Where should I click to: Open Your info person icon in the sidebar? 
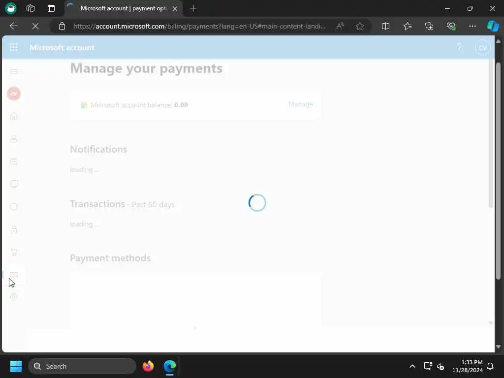pos(13,139)
